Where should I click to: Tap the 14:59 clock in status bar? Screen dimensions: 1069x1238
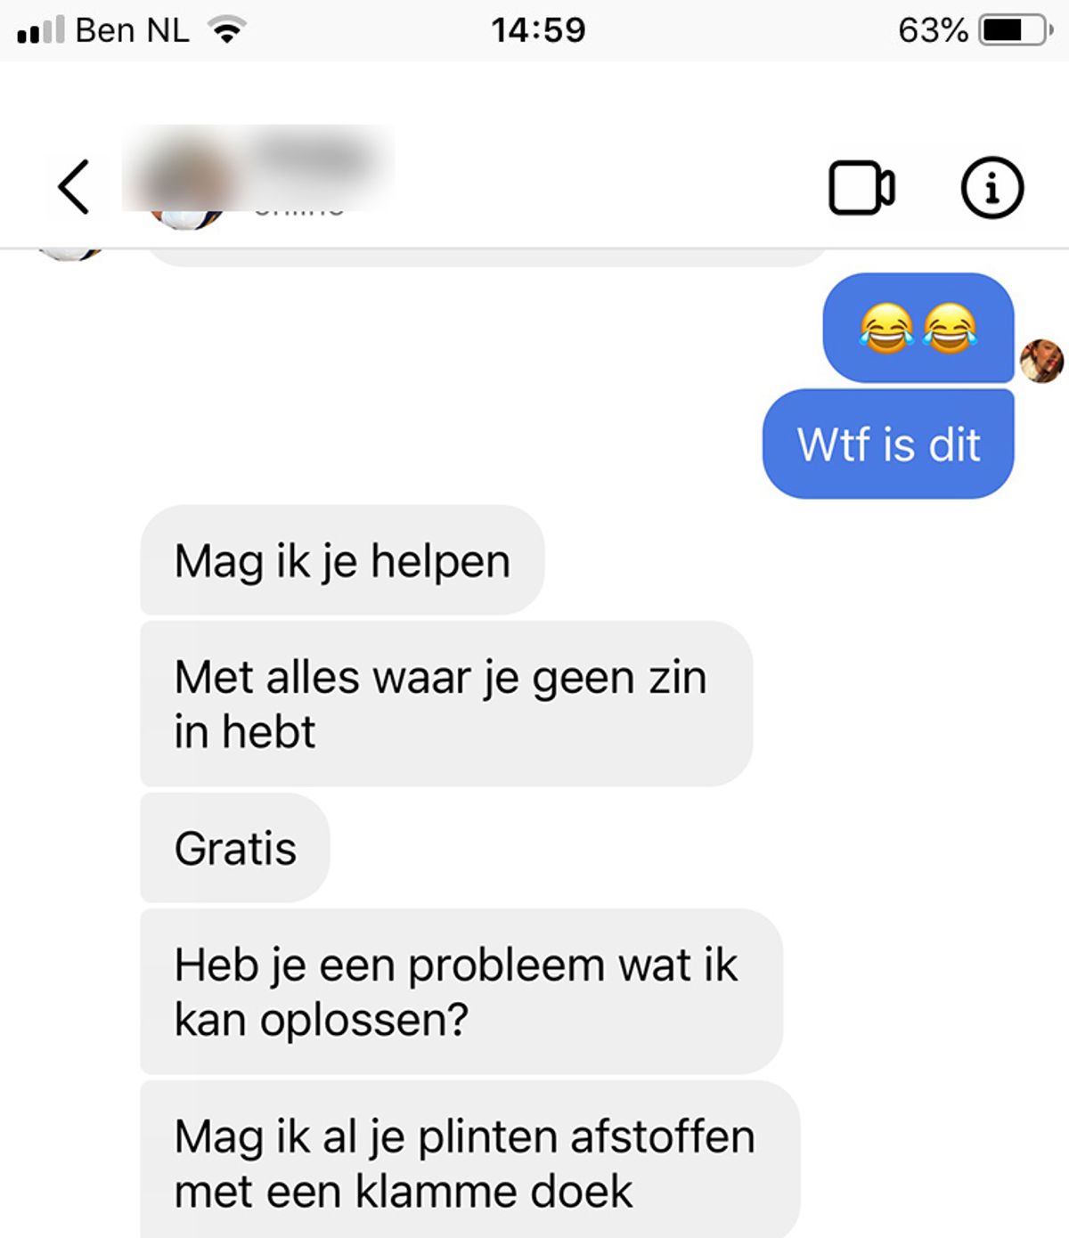(538, 30)
